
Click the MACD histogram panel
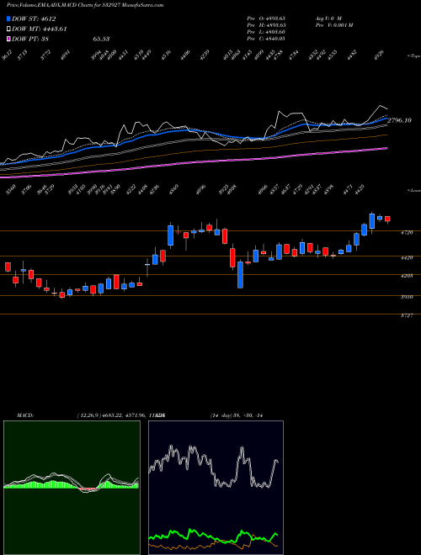click(72, 488)
